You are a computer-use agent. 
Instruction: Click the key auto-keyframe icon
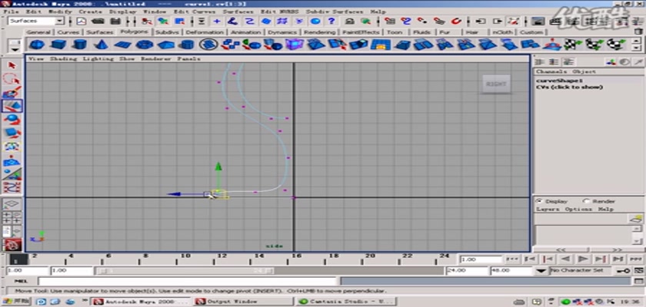coord(622,270)
